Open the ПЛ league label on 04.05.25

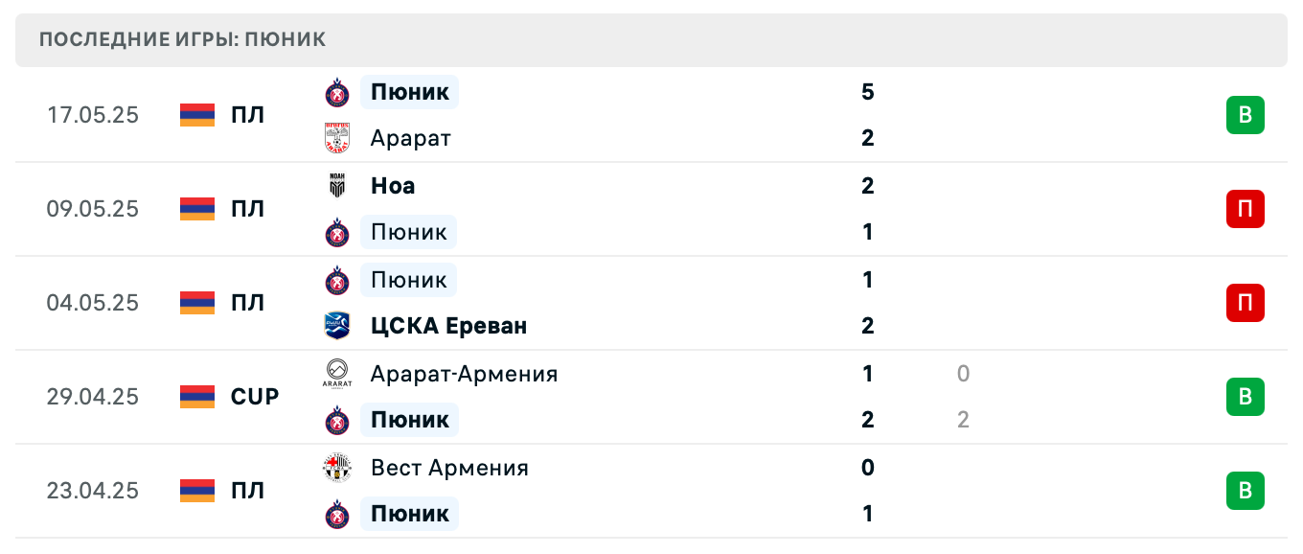click(249, 303)
